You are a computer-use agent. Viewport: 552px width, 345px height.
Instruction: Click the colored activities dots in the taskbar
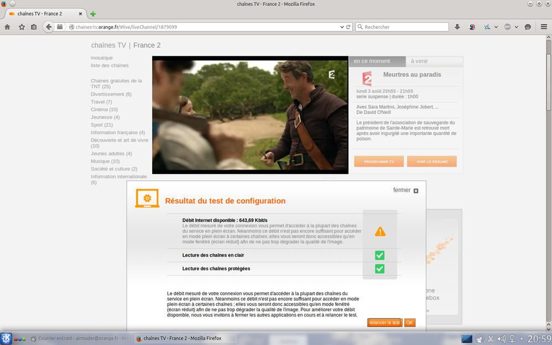20,339
